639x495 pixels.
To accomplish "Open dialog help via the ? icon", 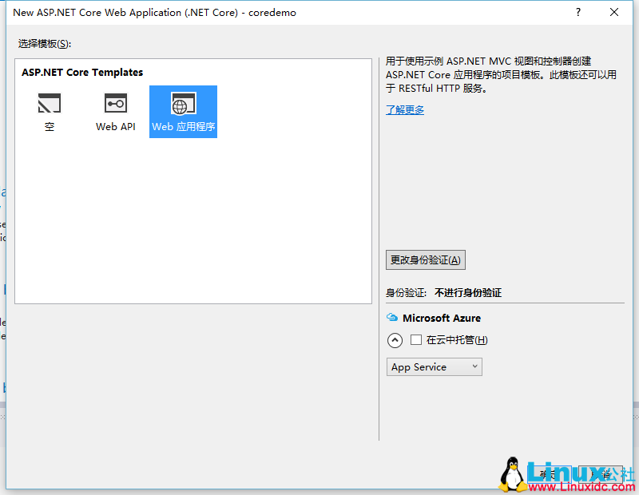I will coord(577,12).
